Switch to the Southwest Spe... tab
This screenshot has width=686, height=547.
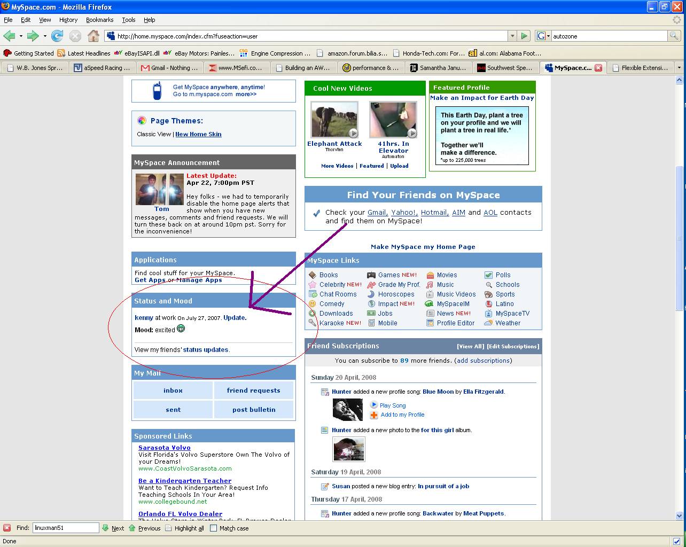coord(505,68)
